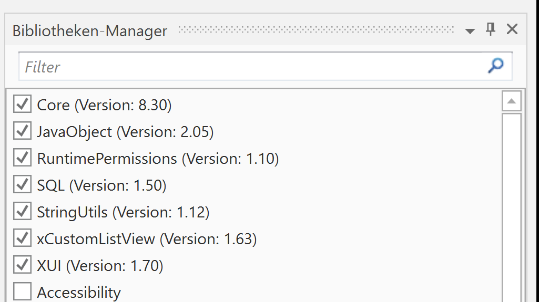Enable the Accessibility library checkbox
539x302 pixels.
pyautogui.click(x=22, y=291)
